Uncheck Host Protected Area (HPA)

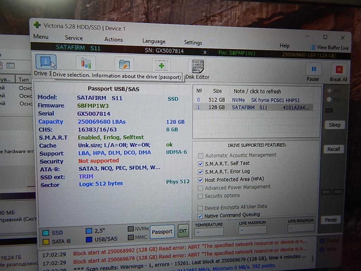tap(201, 180)
